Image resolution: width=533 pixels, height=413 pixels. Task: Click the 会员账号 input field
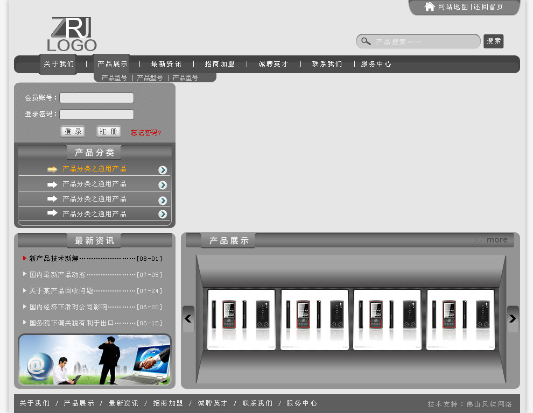[96, 98]
